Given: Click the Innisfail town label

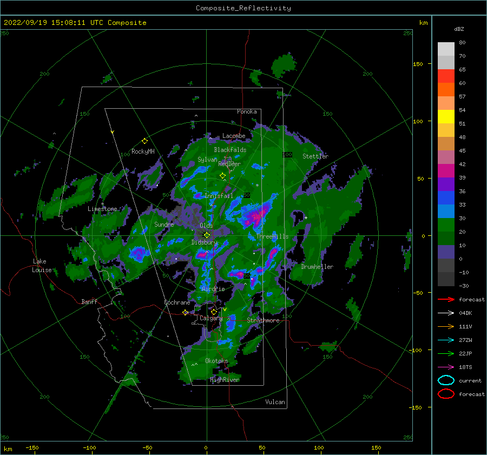Looking at the screenshot, I should coord(219,196).
